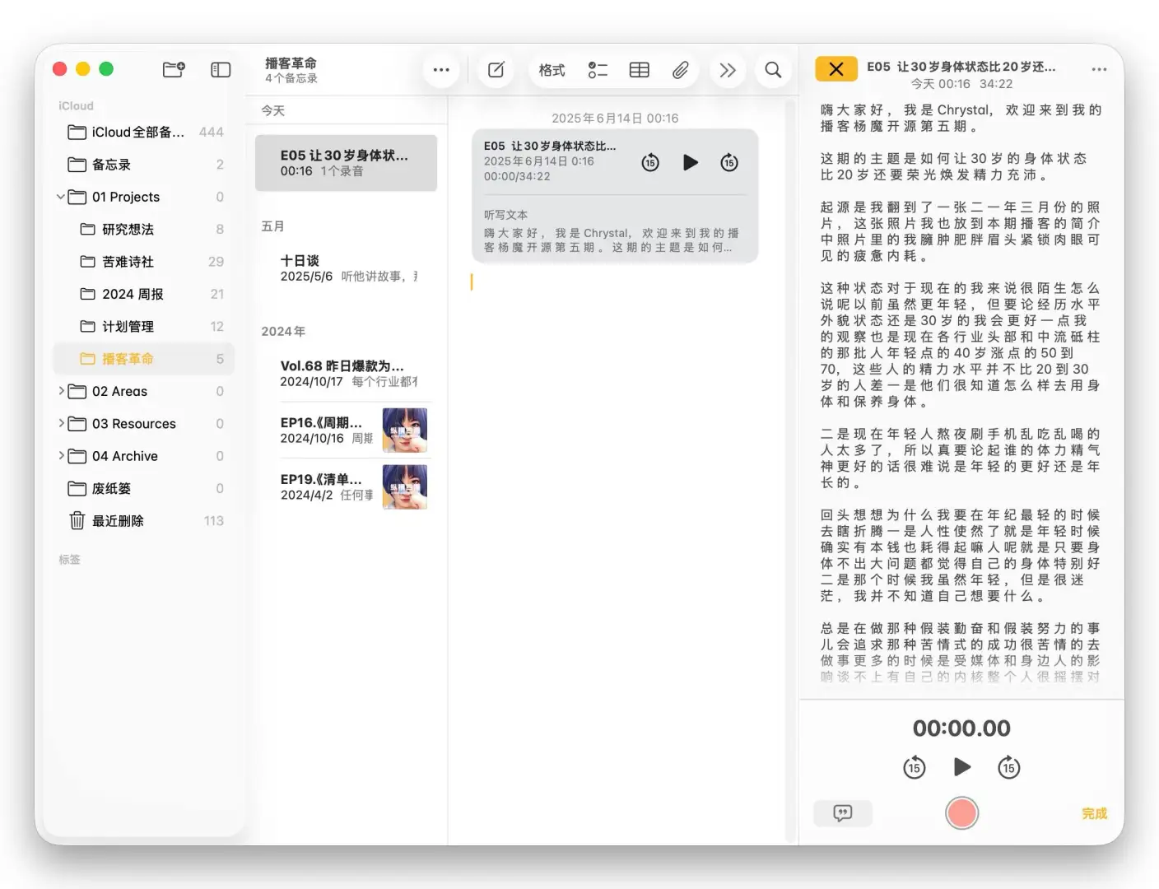Viewport: 1159px width, 889px height.
Task: Insert a table into the note
Action: 640,70
